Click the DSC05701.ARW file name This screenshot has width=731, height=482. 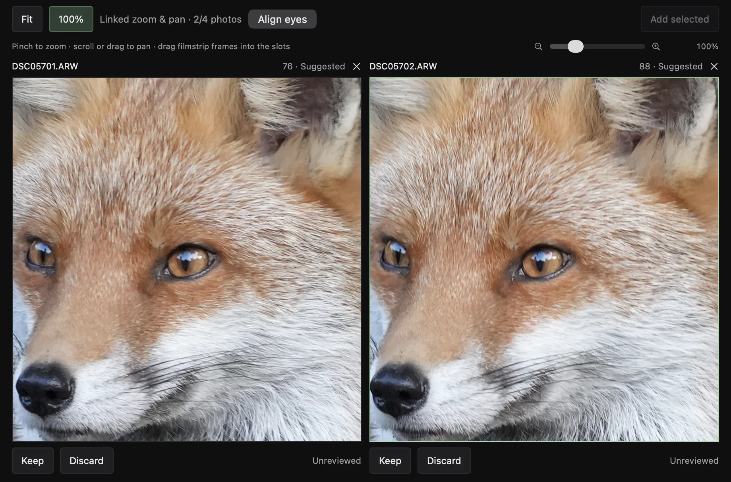(45, 66)
